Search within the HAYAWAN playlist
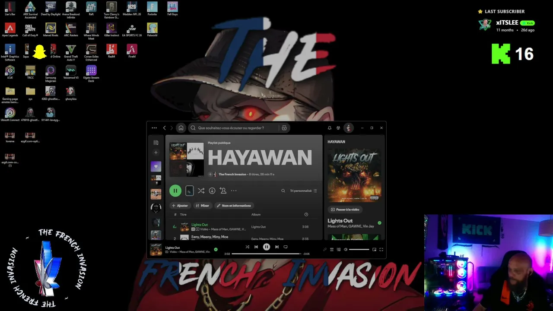 (x=283, y=190)
